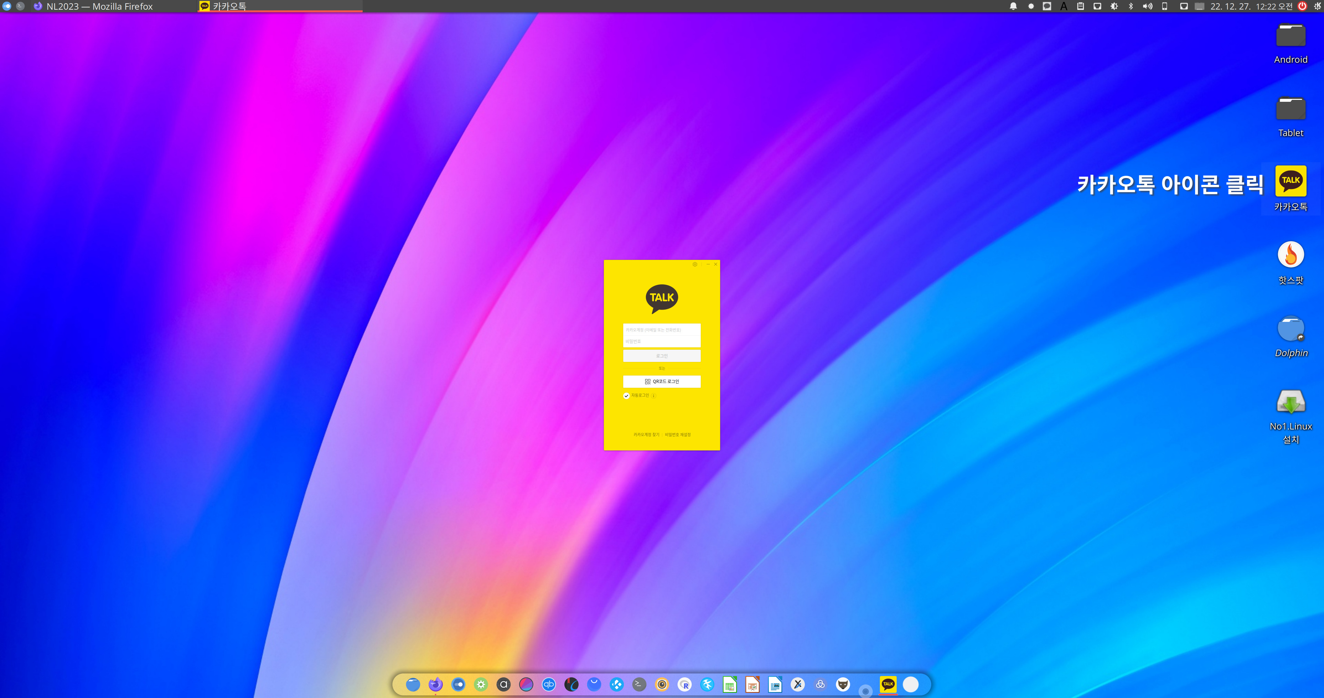Open the 카카오계정 찾기 link

coord(646,435)
